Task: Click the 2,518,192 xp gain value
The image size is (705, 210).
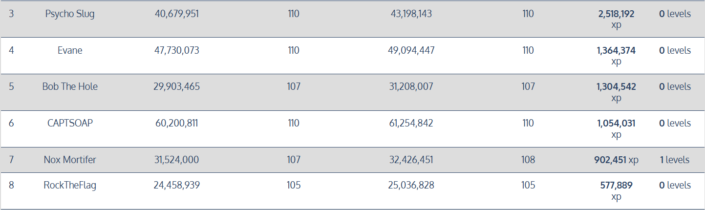Action: 616,19
